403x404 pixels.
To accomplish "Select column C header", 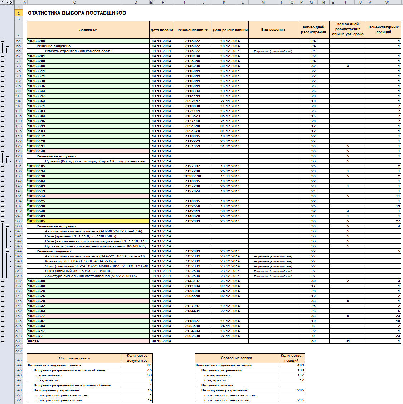I will point(74,2).
